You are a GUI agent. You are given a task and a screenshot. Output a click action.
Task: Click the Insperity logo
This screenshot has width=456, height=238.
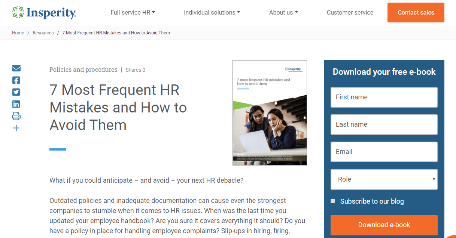44,12
